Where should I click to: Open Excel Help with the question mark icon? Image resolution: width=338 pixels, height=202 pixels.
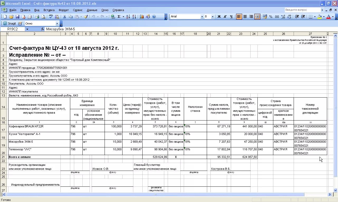(x=154, y=17)
